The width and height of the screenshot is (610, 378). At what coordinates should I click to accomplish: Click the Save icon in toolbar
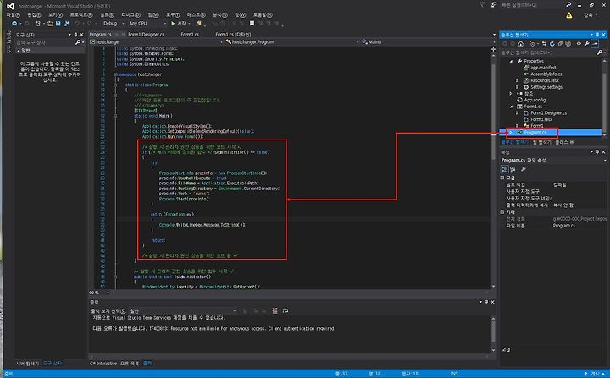[58, 24]
